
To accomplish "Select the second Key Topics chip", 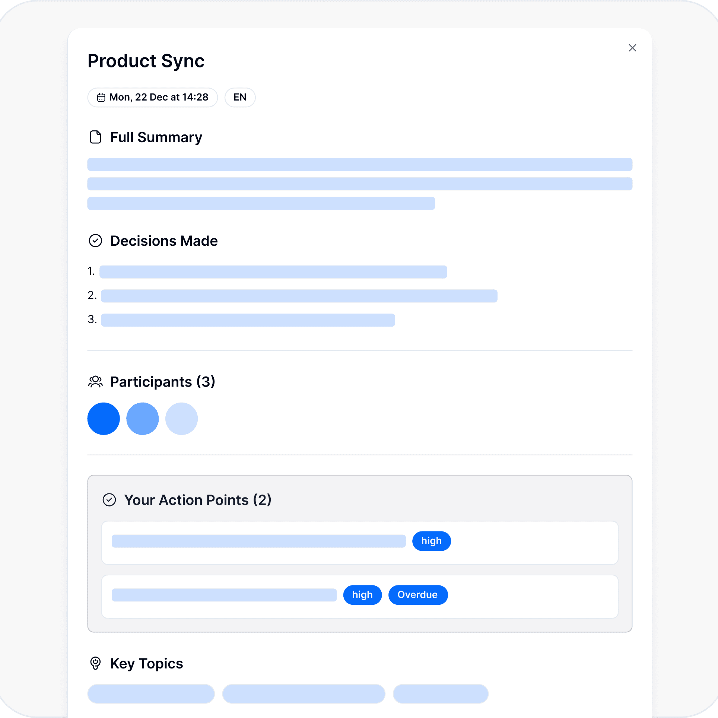I will pyautogui.click(x=304, y=693).
